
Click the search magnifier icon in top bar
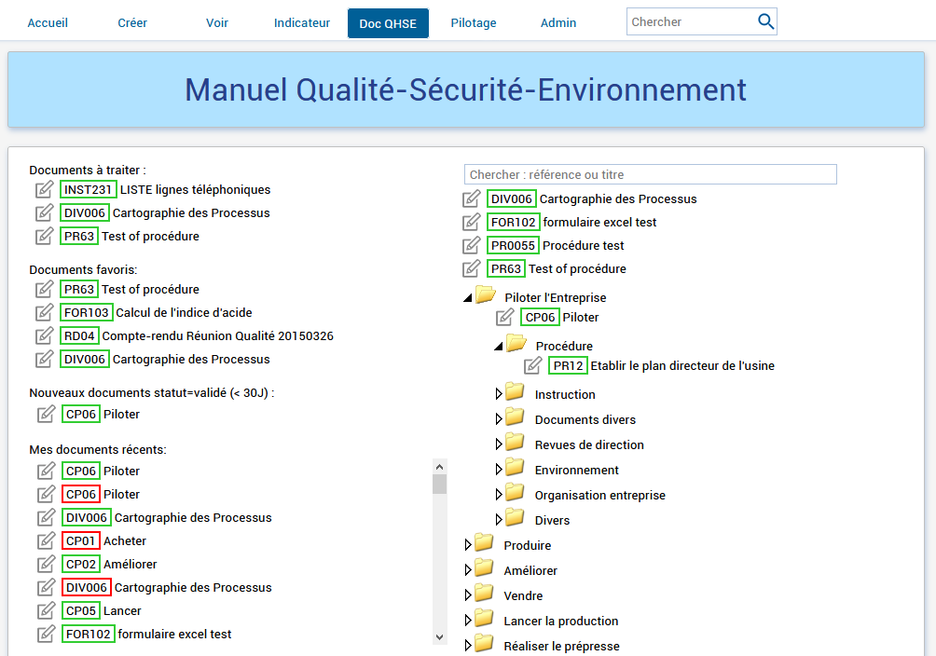(766, 21)
